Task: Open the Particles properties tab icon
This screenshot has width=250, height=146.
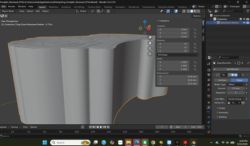Action: point(209,112)
